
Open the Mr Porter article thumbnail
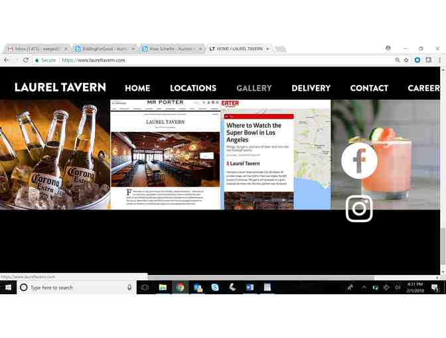coord(165,154)
